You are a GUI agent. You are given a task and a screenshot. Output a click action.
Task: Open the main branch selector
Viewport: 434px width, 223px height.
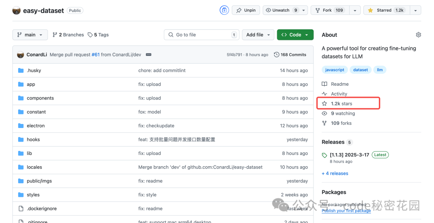[x=30, y=35]
